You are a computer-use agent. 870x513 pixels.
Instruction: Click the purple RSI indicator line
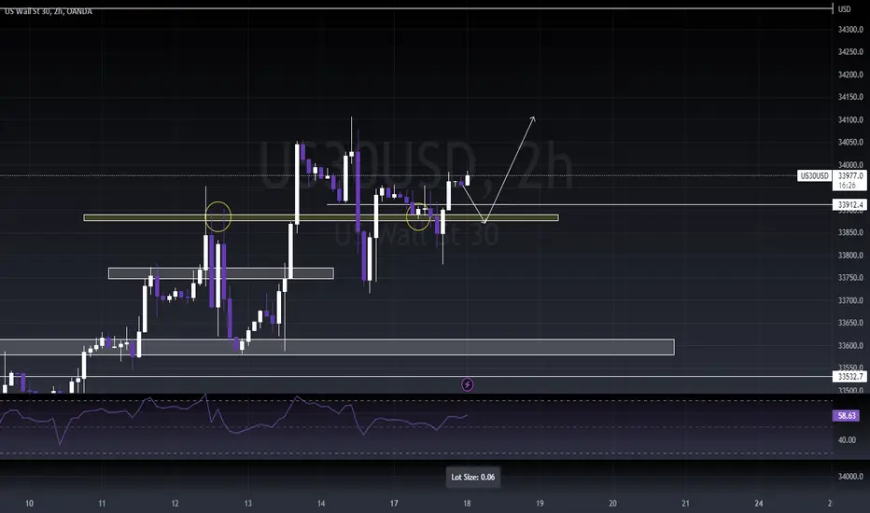pos(233,418)
